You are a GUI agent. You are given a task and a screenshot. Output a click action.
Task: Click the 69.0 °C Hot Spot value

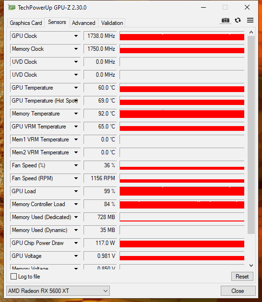(100, 101)
